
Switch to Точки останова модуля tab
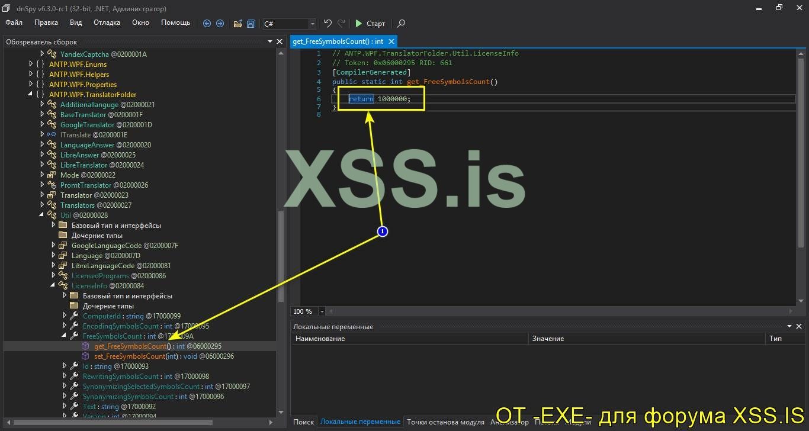[445, 422]
